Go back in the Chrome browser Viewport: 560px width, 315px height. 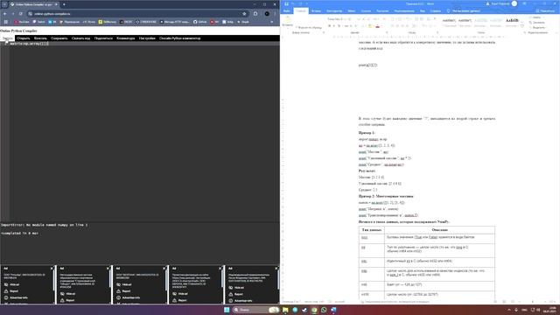(5, 14)
